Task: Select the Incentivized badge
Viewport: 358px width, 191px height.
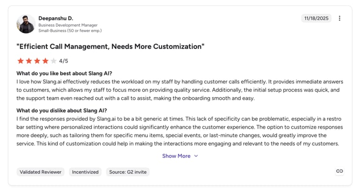Action: [85, 172]
